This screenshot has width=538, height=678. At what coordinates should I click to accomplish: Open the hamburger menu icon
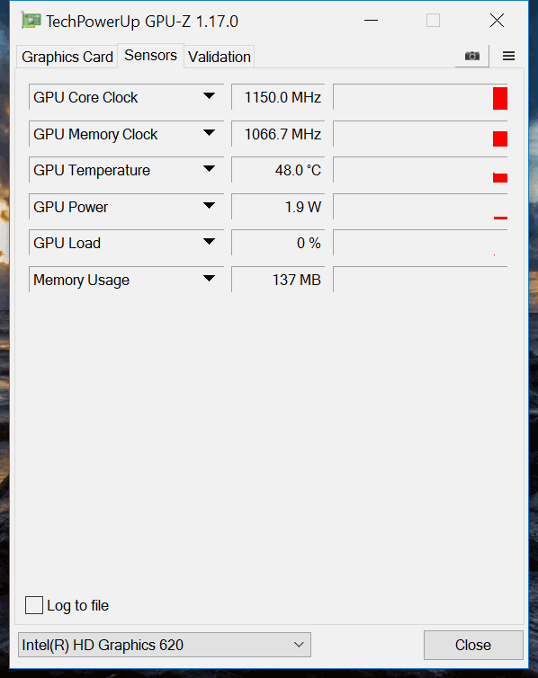click(x=508, y=57)
